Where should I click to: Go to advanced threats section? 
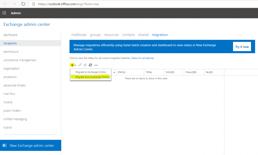(x=14, y=85)
